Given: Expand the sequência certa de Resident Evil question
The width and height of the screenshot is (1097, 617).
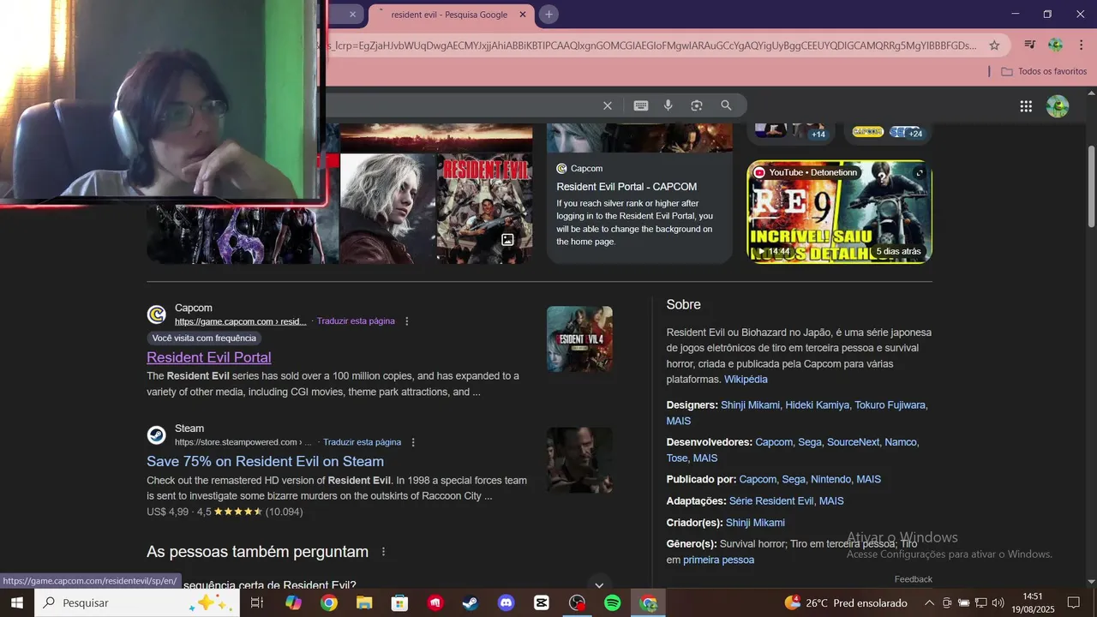Looking at the screenshot, I should 599,584.
